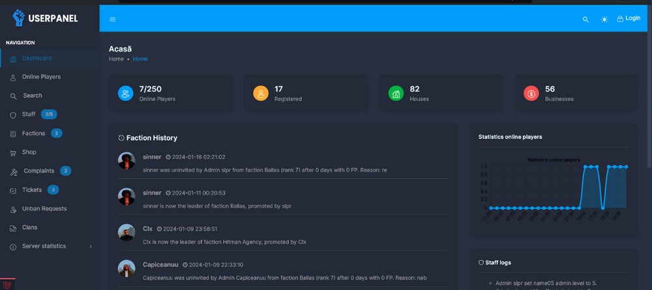
Task: Click the Shop cart icon in sidebar
Action: click(x=13, y=152)
